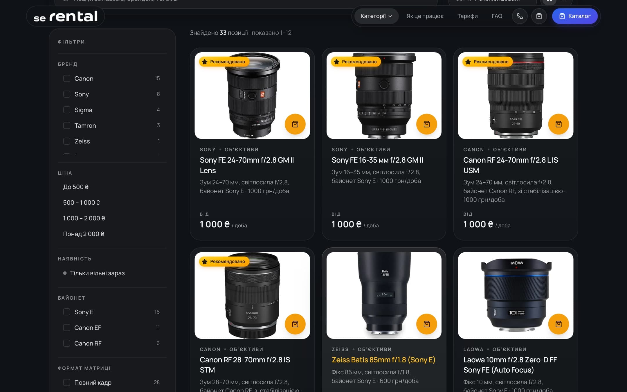Click the Laowa 10mm lens photo
This screenshot has height=392, width=627.
(x=516, y=295)
